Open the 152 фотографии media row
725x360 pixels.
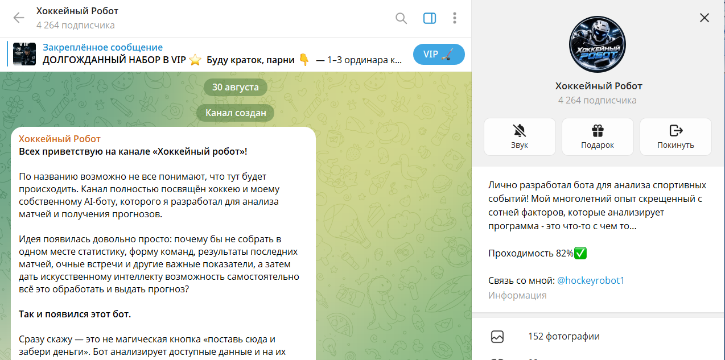(598, 337)
